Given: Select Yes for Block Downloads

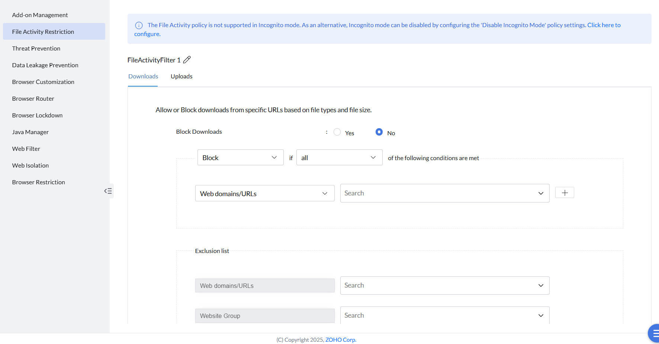Looking at the screenshot, I should [x=337, y=132].
